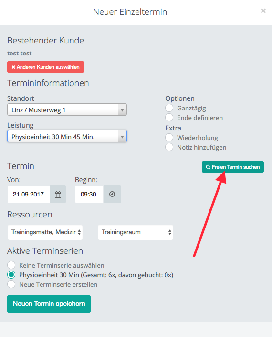
Task: Toggle Notiz hinzufügen option
Action: click(169, 147)
